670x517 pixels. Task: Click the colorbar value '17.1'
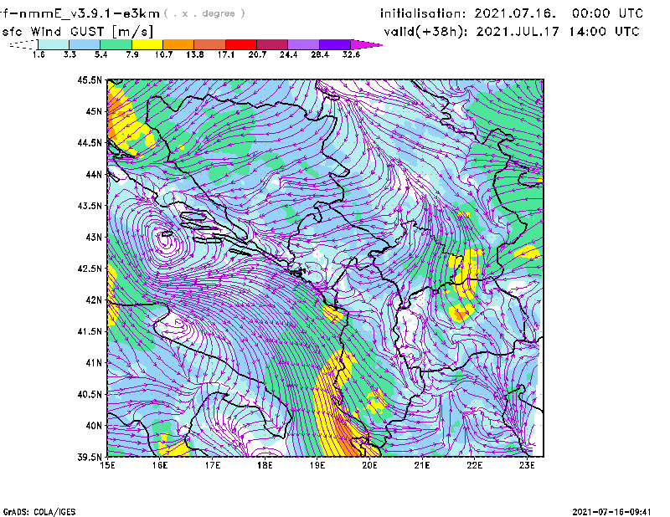(225, 54)
